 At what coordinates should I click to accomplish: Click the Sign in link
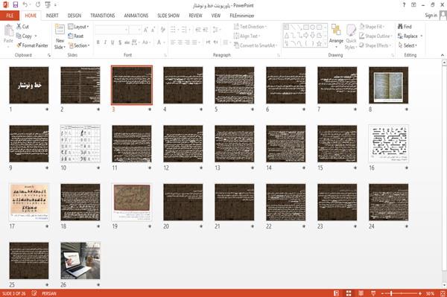click(431, 16)
